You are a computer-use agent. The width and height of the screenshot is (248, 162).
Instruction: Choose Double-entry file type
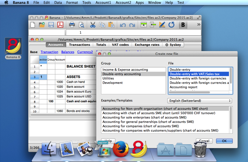click(x=199, y=69)
